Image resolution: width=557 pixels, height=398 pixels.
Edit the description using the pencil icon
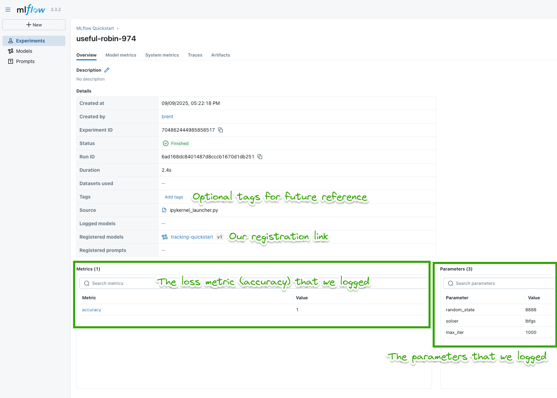click(x=107, y=70)
